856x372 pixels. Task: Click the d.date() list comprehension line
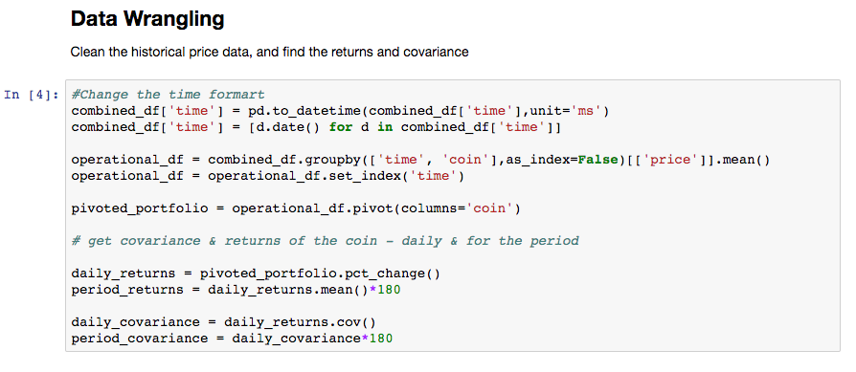[x=317, y=127]
